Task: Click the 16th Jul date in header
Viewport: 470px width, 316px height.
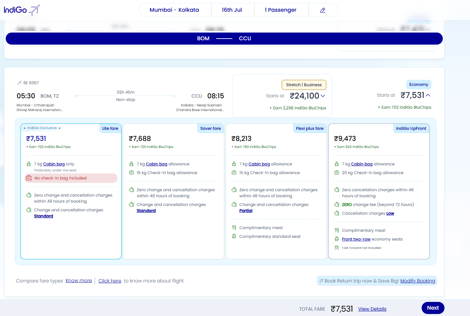Action: click(232, 10)
